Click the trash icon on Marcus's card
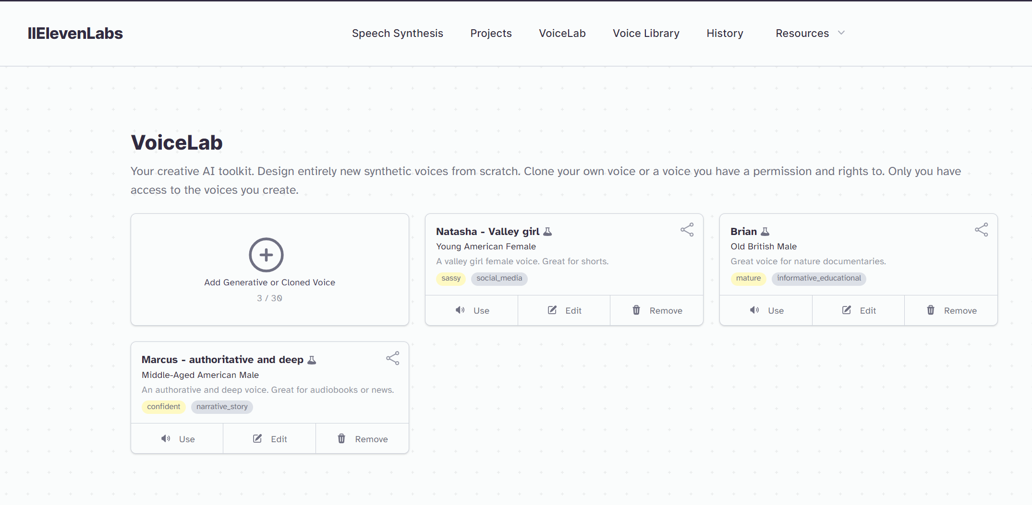Image resolution: width=1032 pixels, height=505 pixels. pyautogui.click(x=341, y=439)
